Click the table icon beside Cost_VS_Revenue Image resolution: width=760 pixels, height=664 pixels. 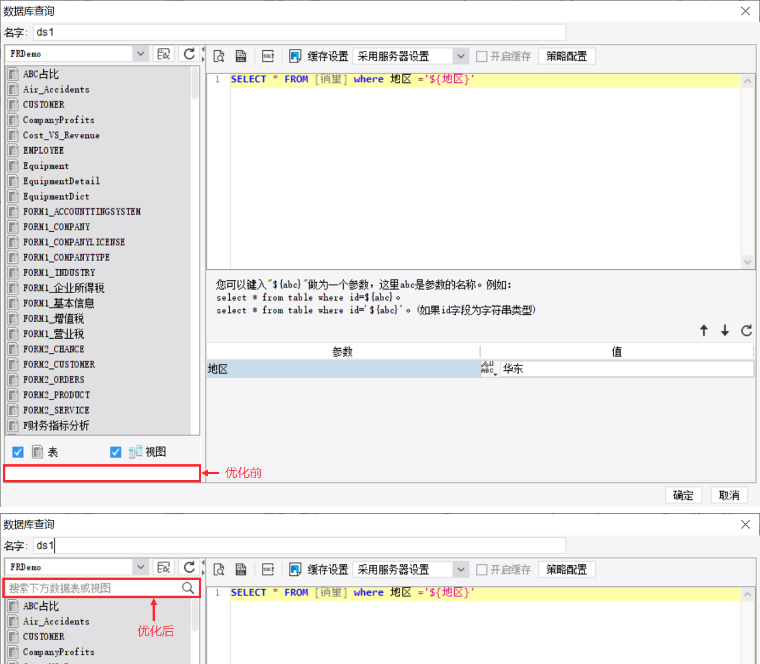point(13,135)
